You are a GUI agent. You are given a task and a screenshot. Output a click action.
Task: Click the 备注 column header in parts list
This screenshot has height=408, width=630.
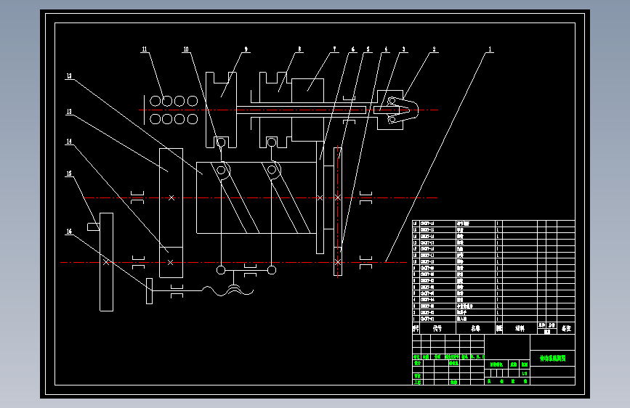pyautogui.click(x=566, y=328)
